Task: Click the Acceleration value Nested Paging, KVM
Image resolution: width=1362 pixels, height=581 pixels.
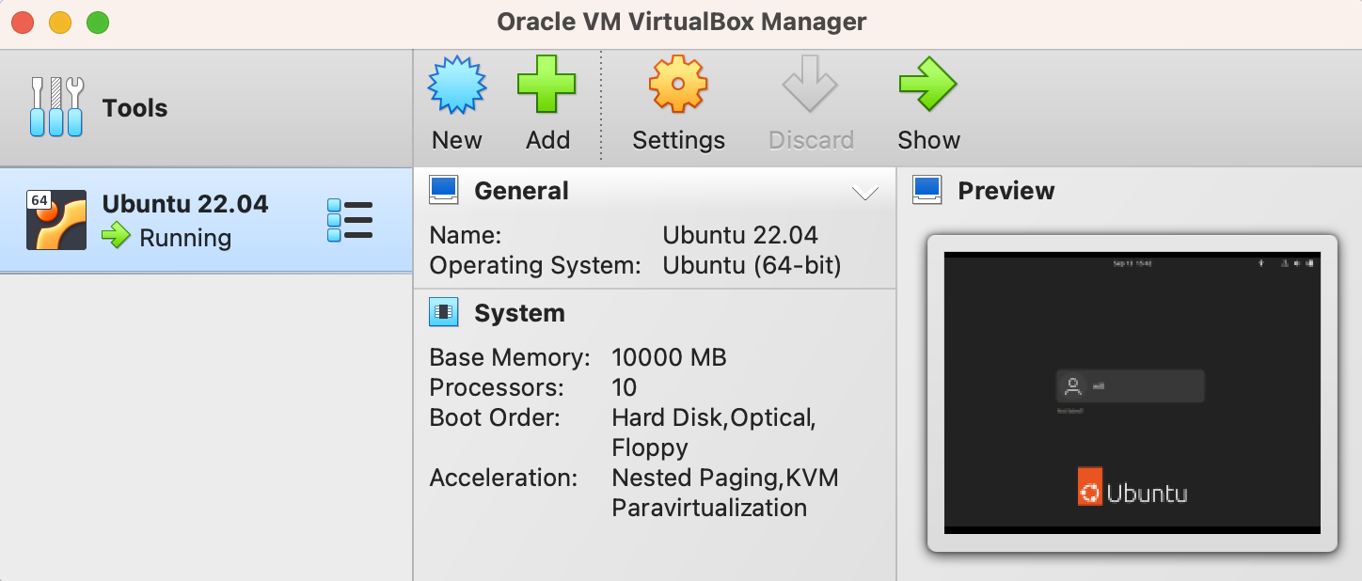Action: pyautogui.click(x=724, y=478)
